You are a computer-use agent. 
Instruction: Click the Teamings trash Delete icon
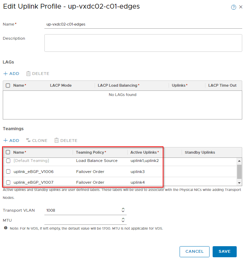(56, 140)
